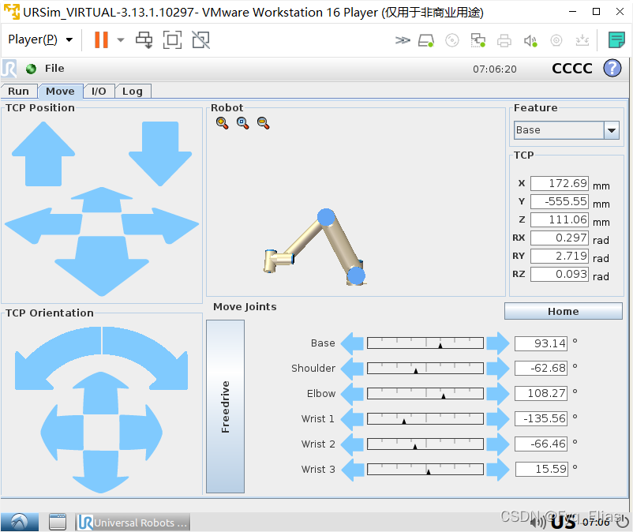Increase Wrist 1 joint with right arrow
633x532 pixels.
498,419
